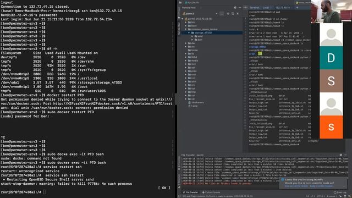This screenshot has width=352, height=198.
Task: Open the Event Log
Action: click(x=340, y=193)
